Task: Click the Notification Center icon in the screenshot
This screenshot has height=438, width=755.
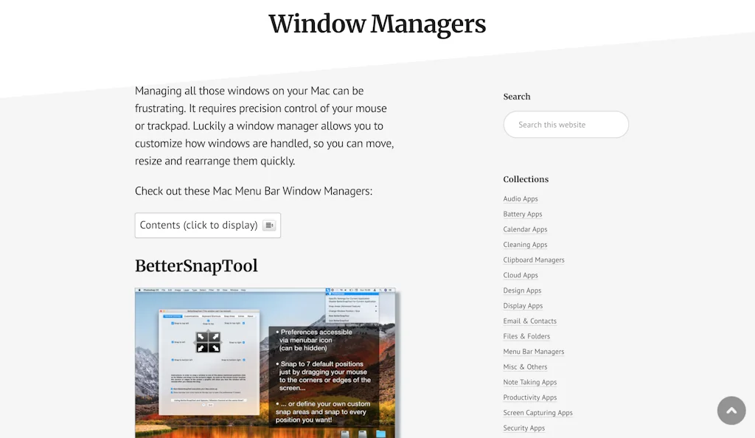Action: click(x=391, y=289)
